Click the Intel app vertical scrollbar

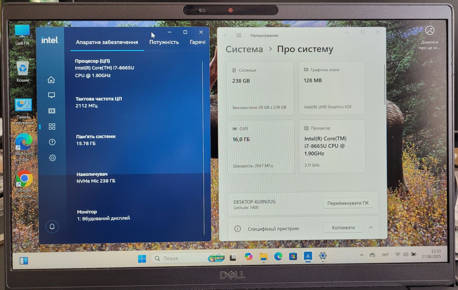[203, 148]
